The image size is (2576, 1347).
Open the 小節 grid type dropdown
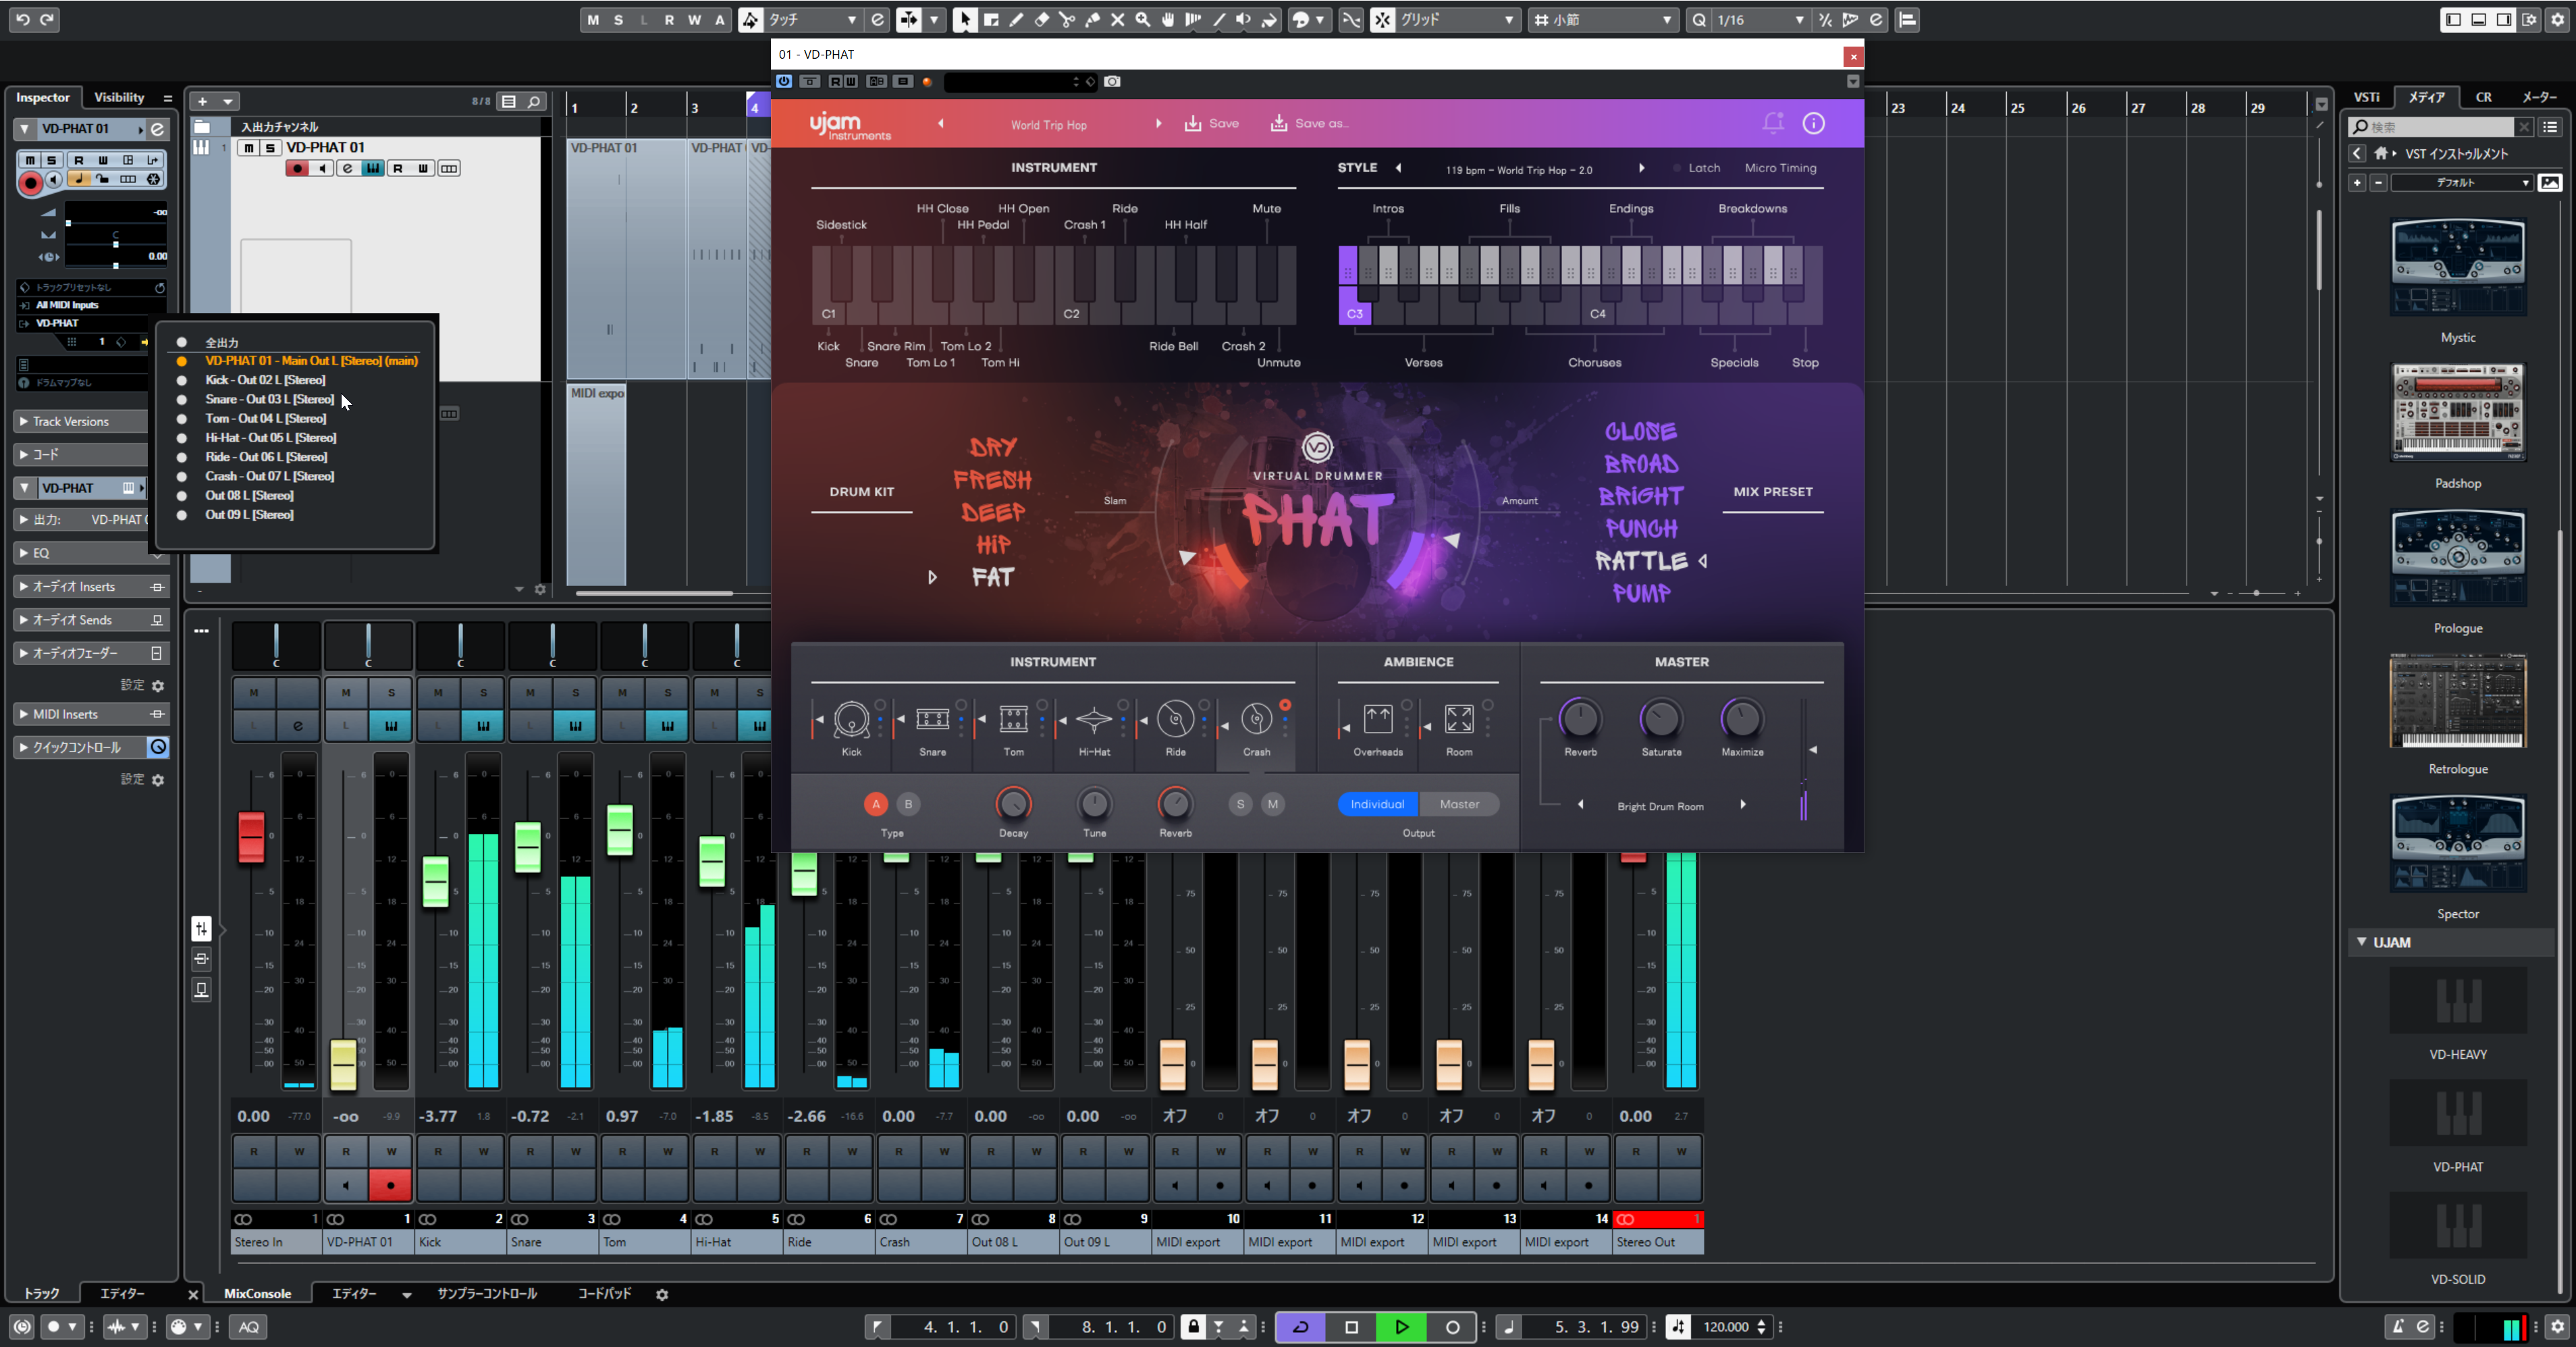coord(1603,20)
